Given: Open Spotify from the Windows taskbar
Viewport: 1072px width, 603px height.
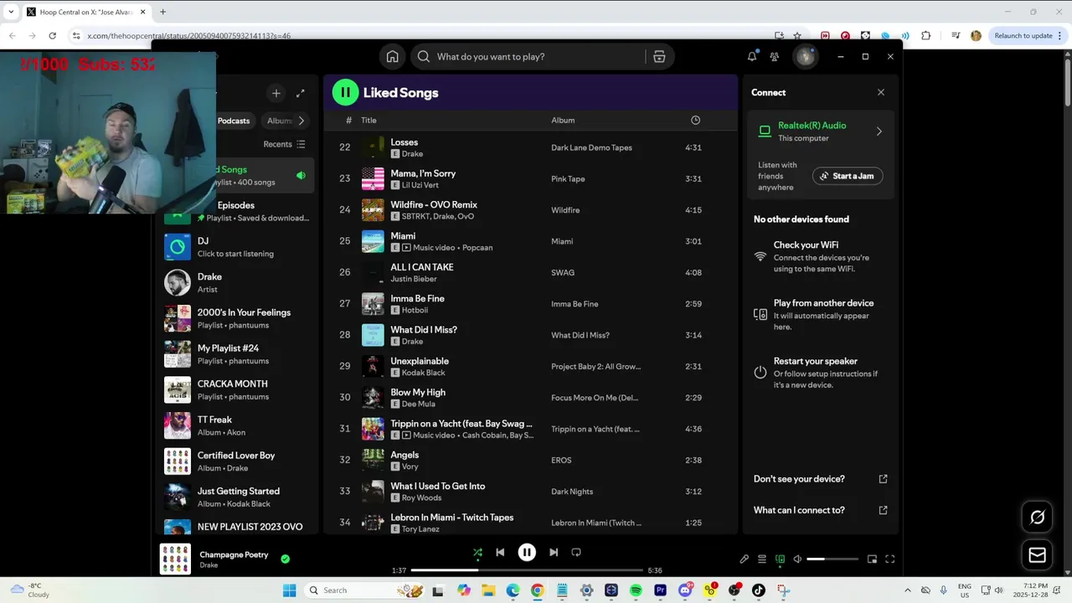Looking at the screenshot, I should point(636,590).
